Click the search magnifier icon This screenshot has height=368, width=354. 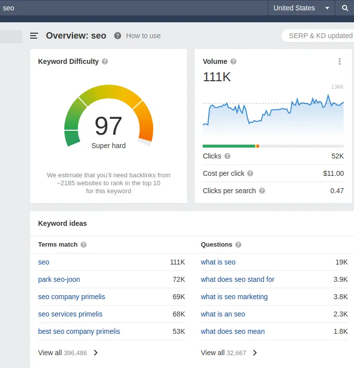coord(345,8)
